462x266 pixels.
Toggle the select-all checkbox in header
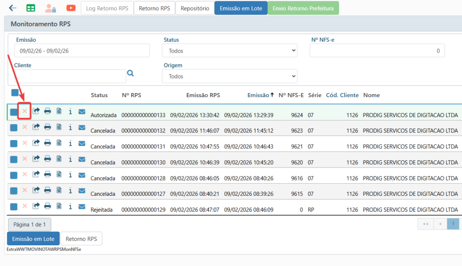pos(15,93)
